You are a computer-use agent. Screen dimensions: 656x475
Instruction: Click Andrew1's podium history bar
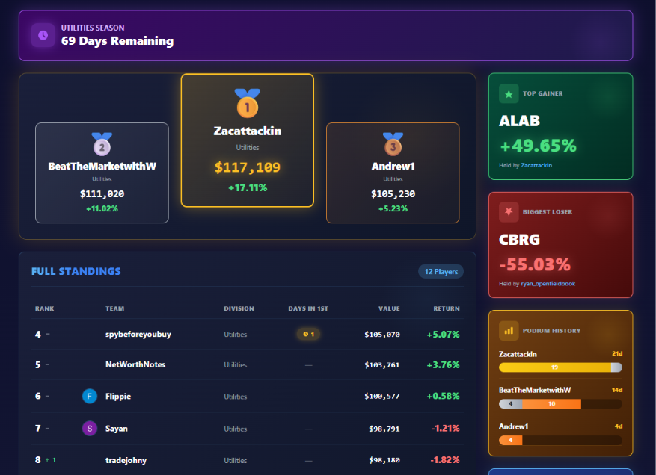pos(560,440)
